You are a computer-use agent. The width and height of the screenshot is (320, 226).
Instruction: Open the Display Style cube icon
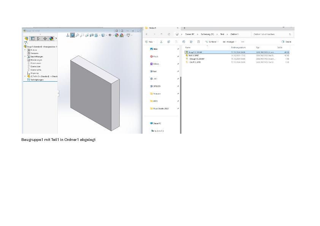click(x=103, y=35)
